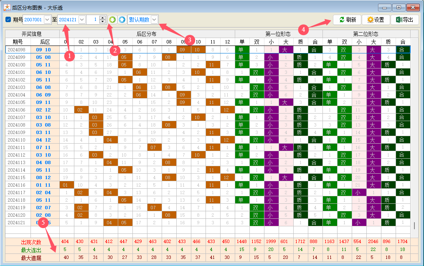
Task: Open the end period 2024121 dropdown
Action: [x=82, y=20]
